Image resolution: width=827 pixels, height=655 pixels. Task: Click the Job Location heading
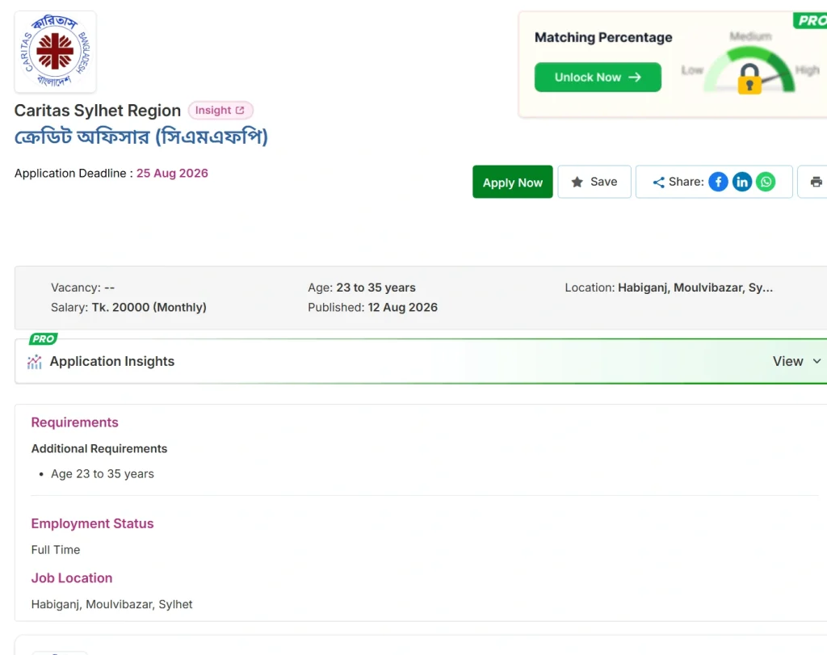(x=72, y=578)
